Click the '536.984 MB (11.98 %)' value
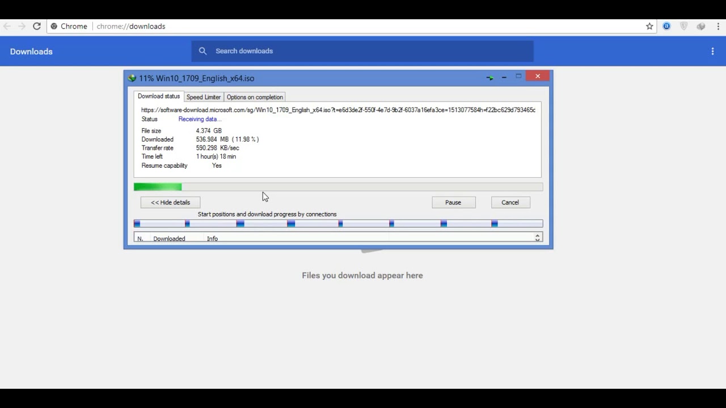726x408 pixels. coord(227,139)
